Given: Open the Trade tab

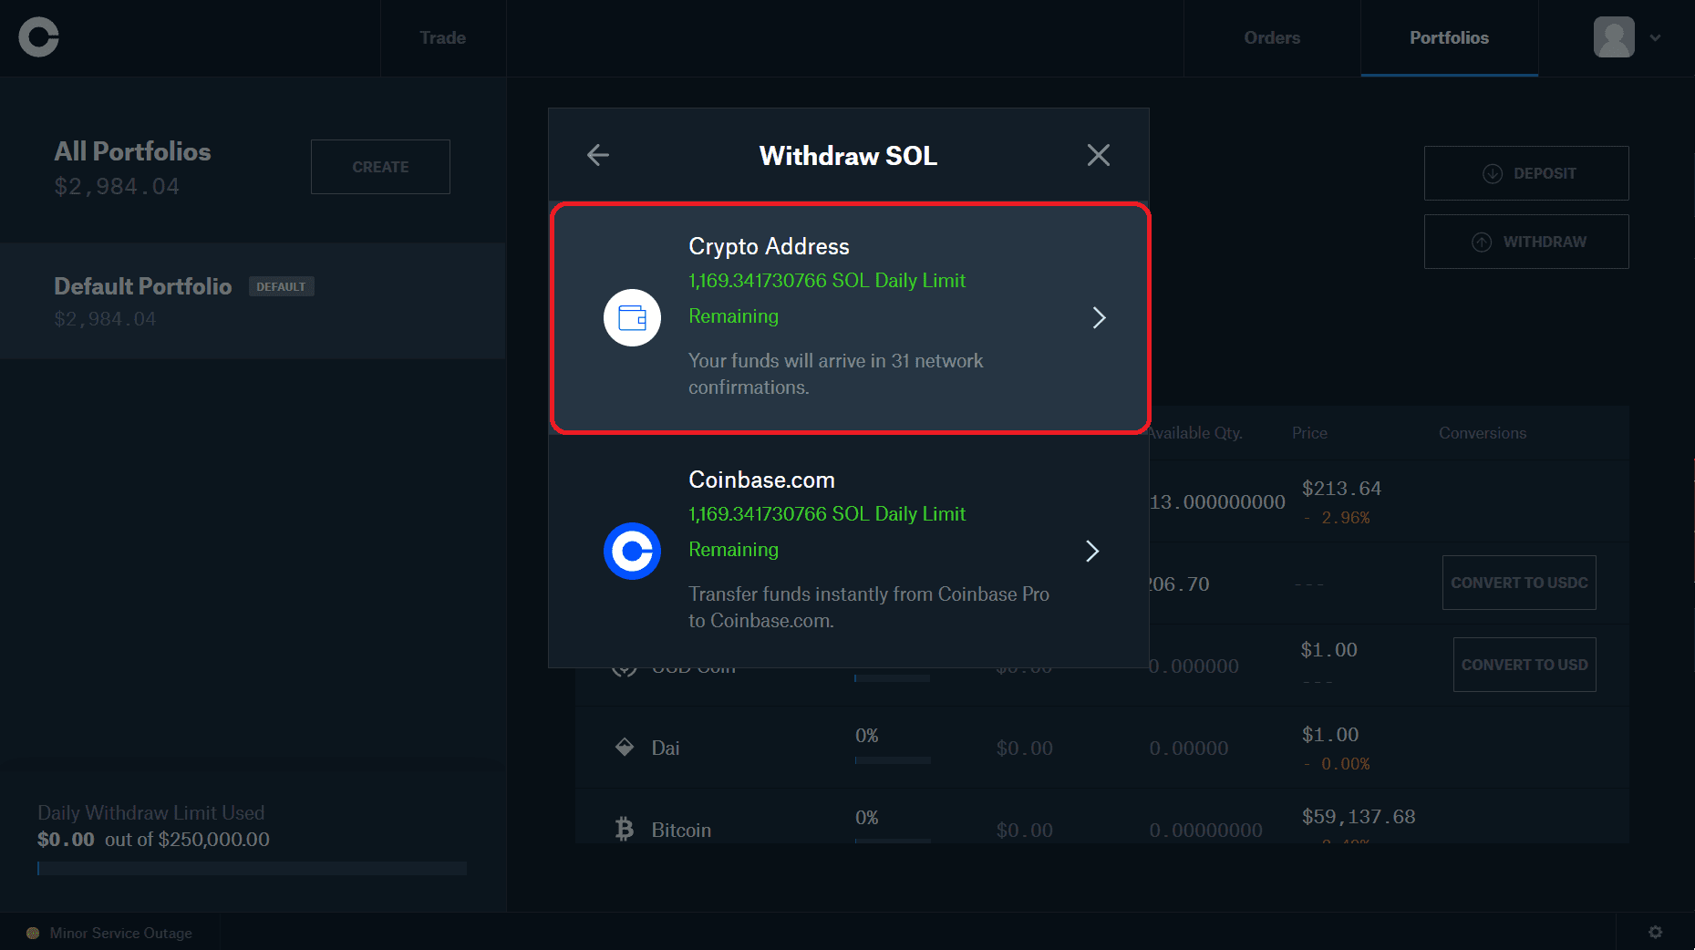Looking at the screenshot, I should click(x=442, y=37).
